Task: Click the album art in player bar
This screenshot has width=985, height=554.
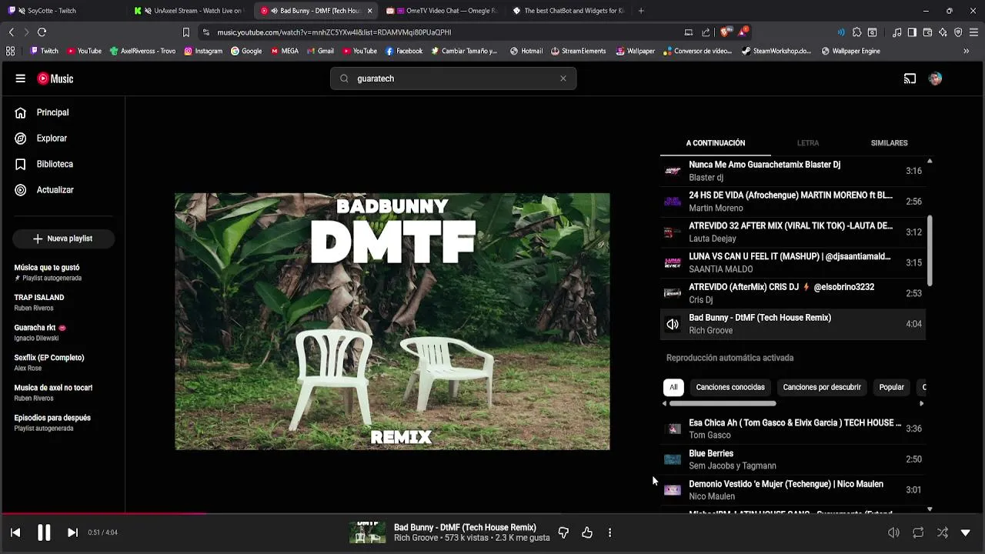Action: 368,532
